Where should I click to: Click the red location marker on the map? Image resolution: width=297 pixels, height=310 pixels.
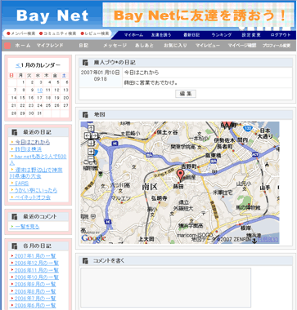coord(180,175)
